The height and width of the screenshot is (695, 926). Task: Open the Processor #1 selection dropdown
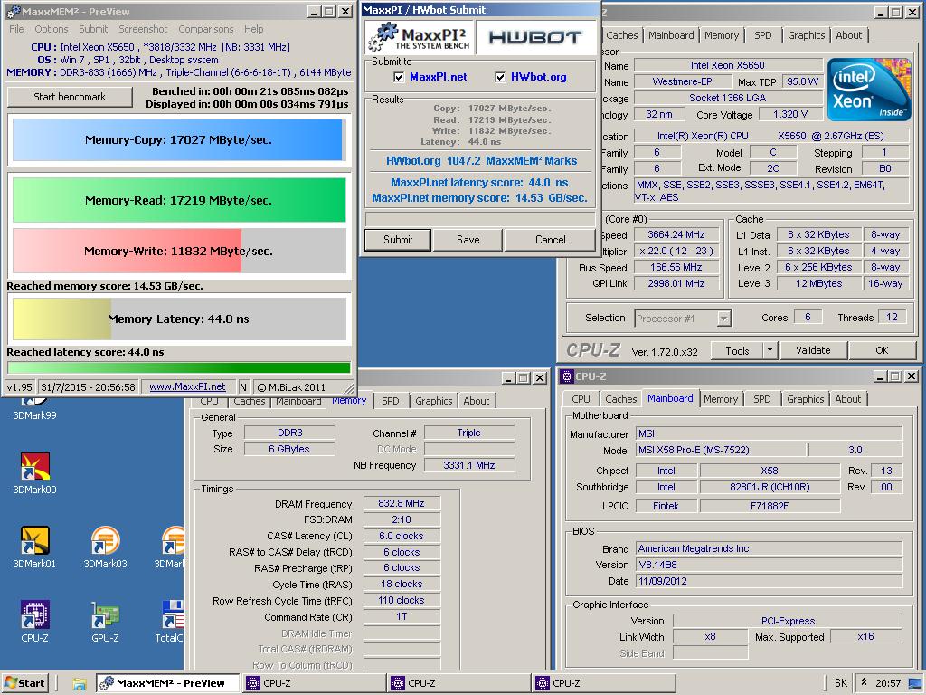pyautogui.click(x=724, y=319)
